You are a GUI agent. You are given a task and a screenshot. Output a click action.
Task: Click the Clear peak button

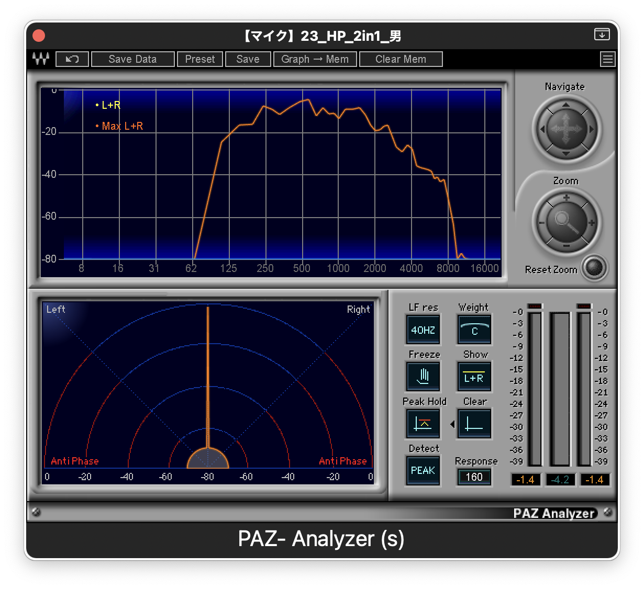(x=475, y=423)
